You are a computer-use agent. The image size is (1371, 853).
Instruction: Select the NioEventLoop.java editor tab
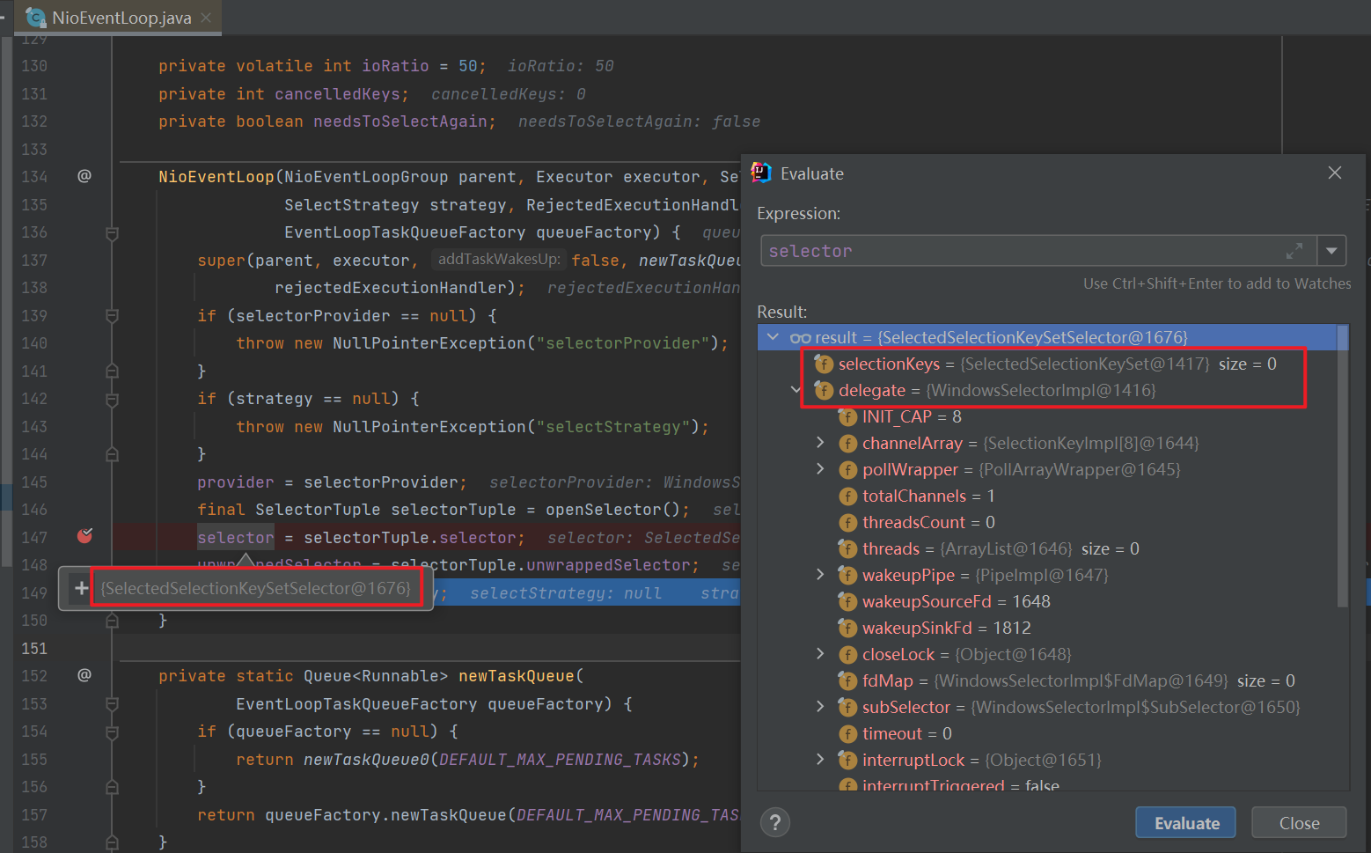[x=121, y=18]
